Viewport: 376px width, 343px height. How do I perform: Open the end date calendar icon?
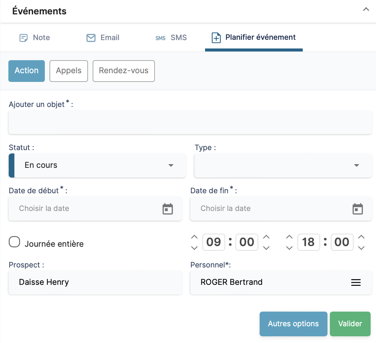358,209
